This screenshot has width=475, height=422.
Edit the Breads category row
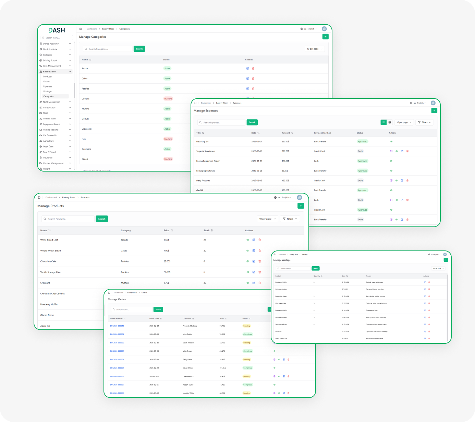[x=247, y=69]
